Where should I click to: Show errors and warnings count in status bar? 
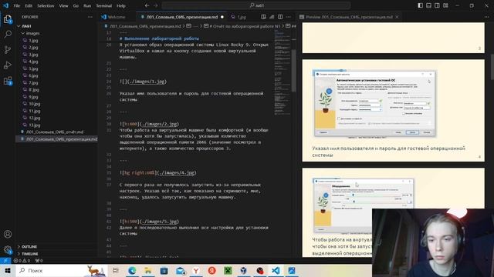[22, 260]
